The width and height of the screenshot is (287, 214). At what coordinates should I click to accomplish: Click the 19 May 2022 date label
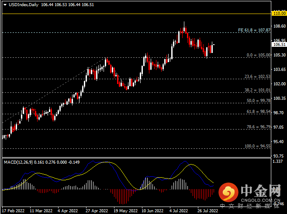[125, 210]
